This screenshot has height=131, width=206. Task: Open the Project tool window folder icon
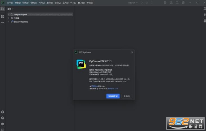point(3,9)
